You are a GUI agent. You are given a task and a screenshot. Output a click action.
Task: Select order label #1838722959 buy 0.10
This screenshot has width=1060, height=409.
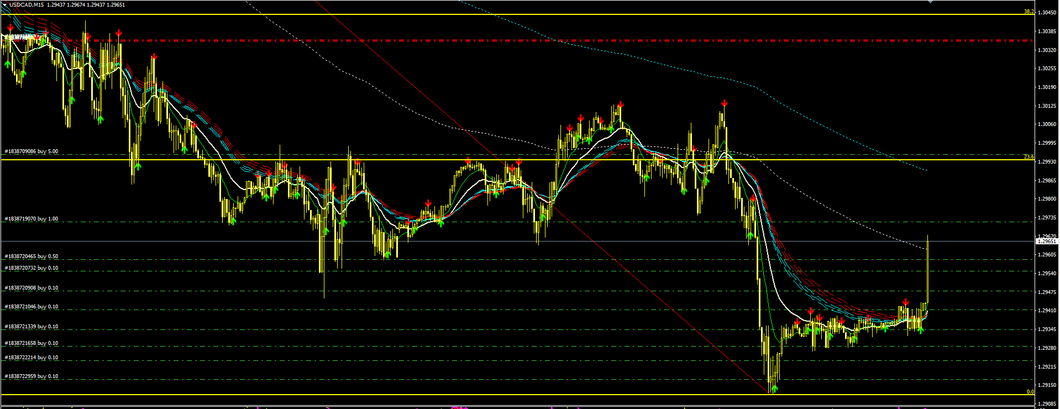pyautogui.click(x=32, y=376)
